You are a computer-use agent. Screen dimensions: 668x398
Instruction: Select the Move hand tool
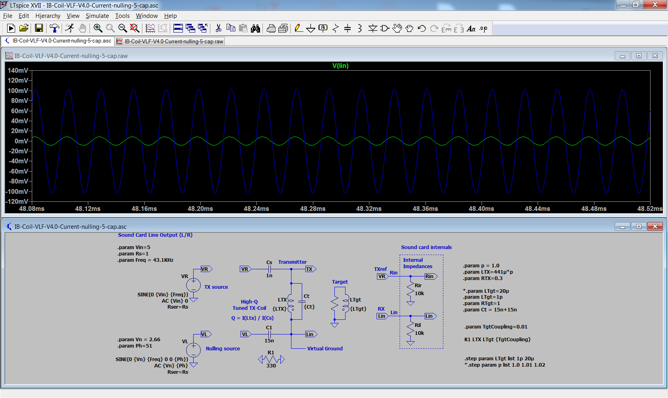tap(397, 28)
